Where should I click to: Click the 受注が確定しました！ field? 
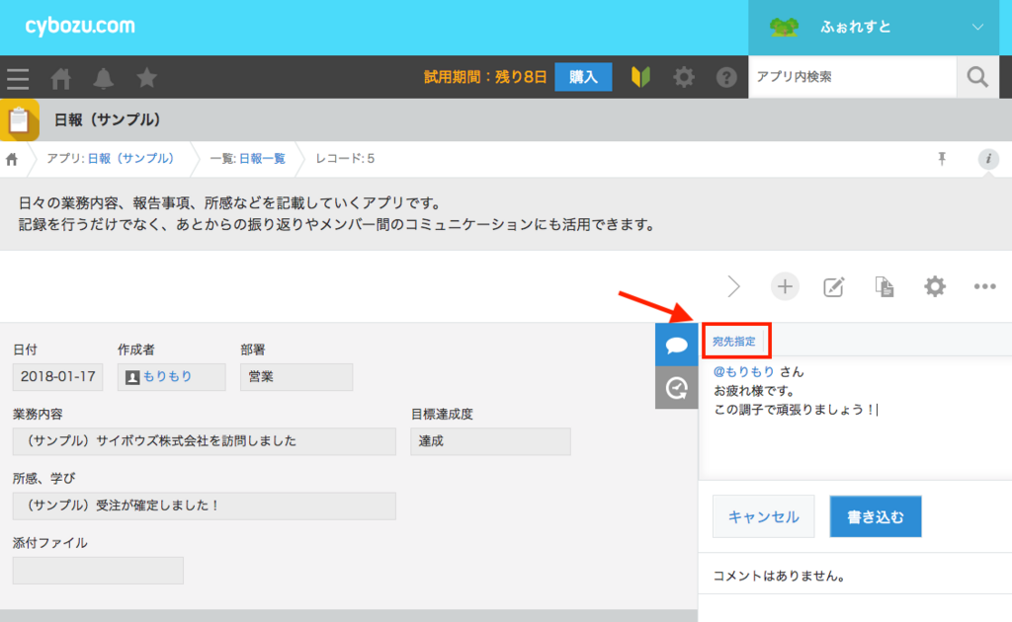(x=204, y=505)
